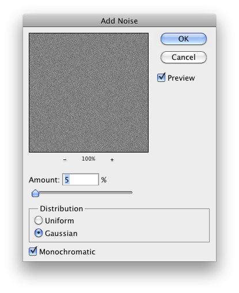This screenshot has width=239, height=293.
Task: Click the Uniform label text
Action: point(59,220)
